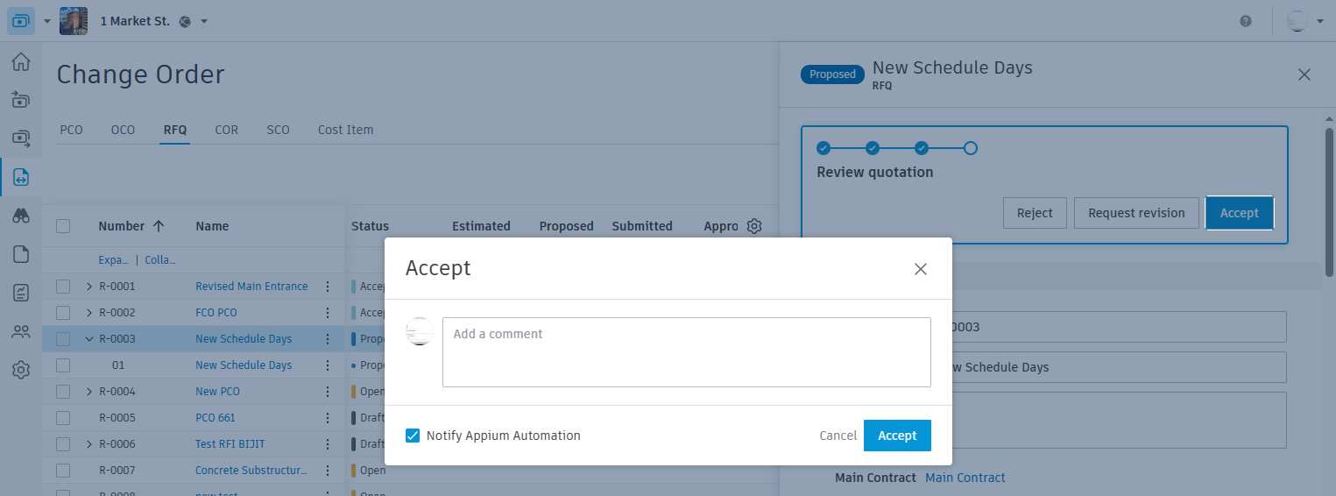Open the binoculars Forecast icon in sidebar

point(20,216)
